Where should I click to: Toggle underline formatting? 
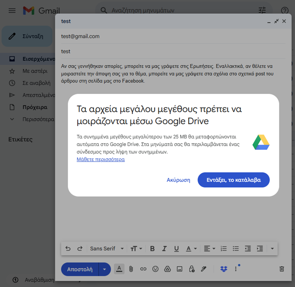pyautogui.click(x=176, y=248)
